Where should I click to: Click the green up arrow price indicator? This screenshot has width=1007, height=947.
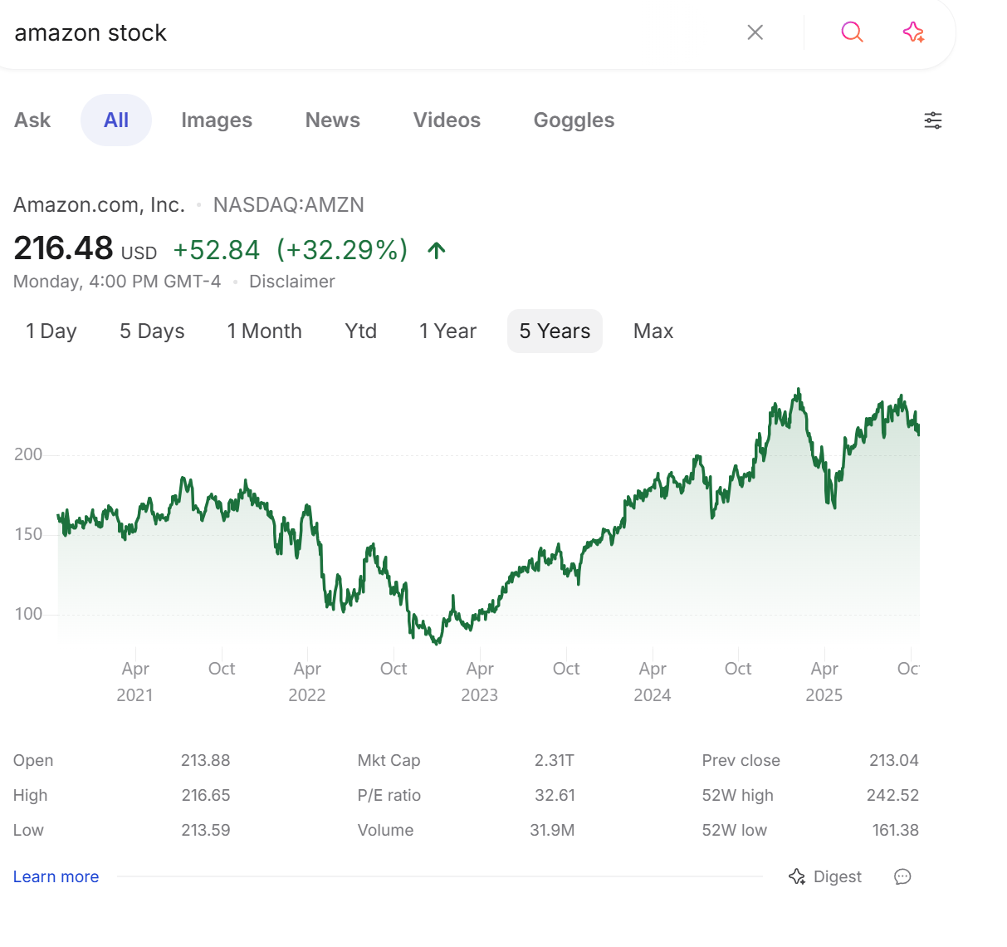click(437, 250)
